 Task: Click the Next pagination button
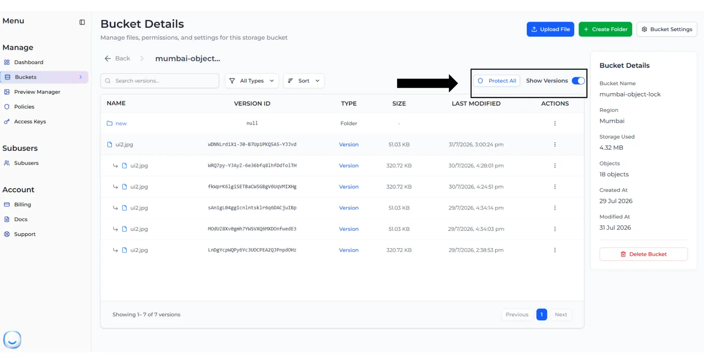click(x=561, y=314)
